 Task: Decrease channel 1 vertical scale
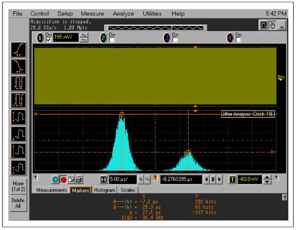84,40
